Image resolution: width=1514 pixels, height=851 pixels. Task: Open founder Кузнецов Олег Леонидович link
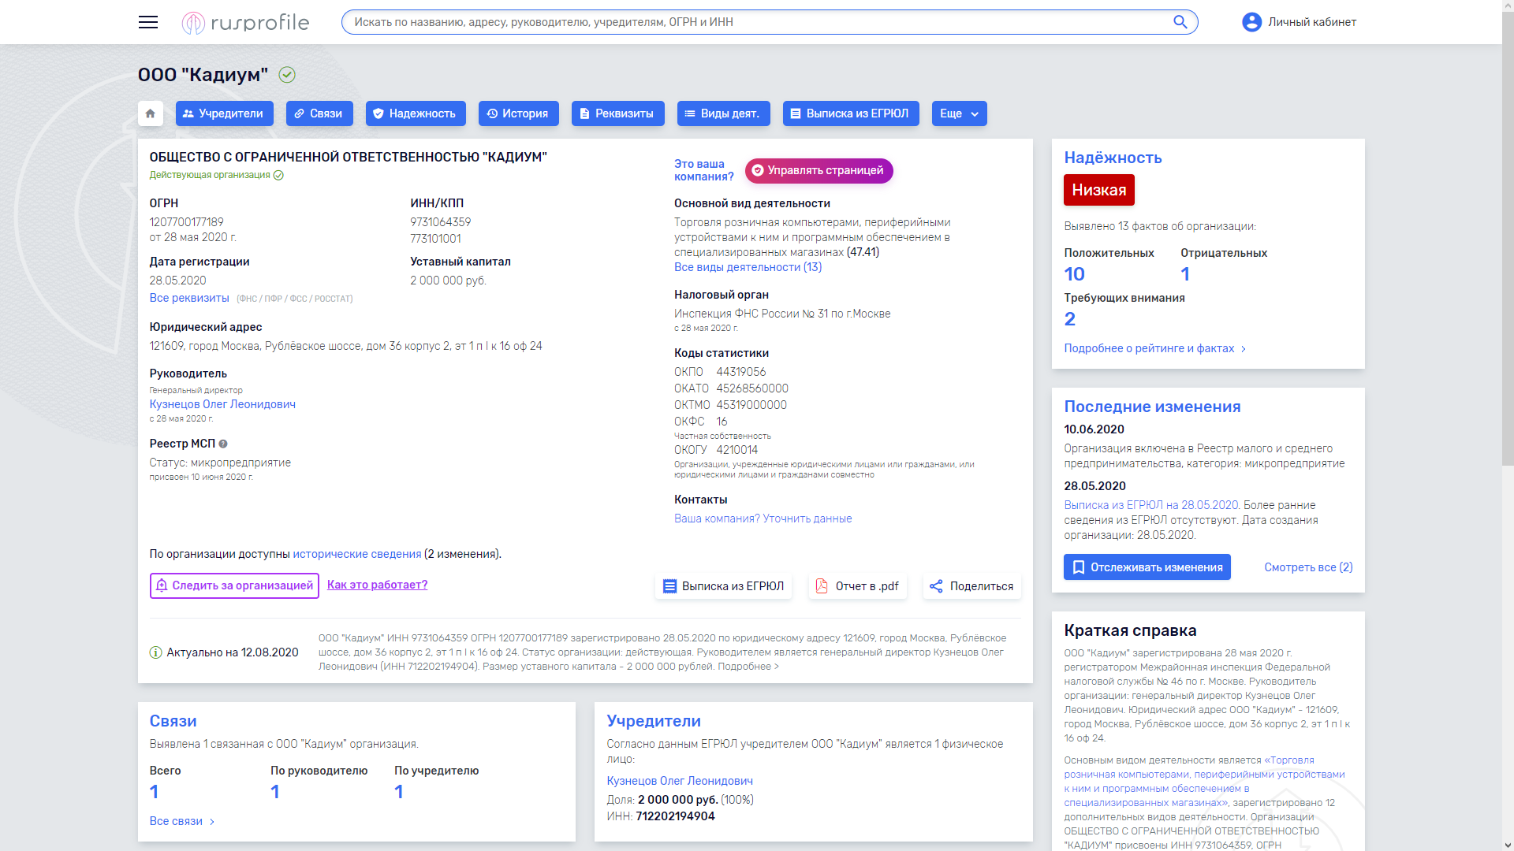coord(679,781)
